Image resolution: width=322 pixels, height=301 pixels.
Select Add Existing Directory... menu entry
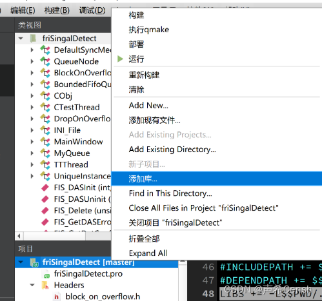pos(217,150)
